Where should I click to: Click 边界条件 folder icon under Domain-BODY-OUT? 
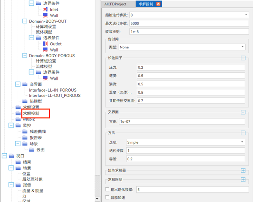click(38, 38)
